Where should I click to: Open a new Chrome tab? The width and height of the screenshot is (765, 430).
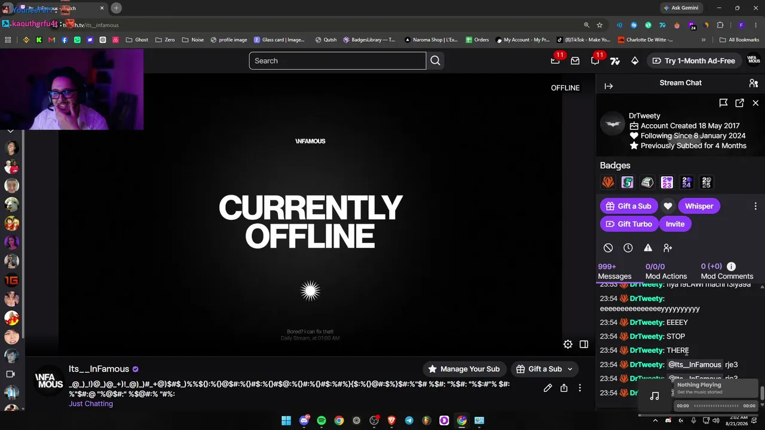116,8
